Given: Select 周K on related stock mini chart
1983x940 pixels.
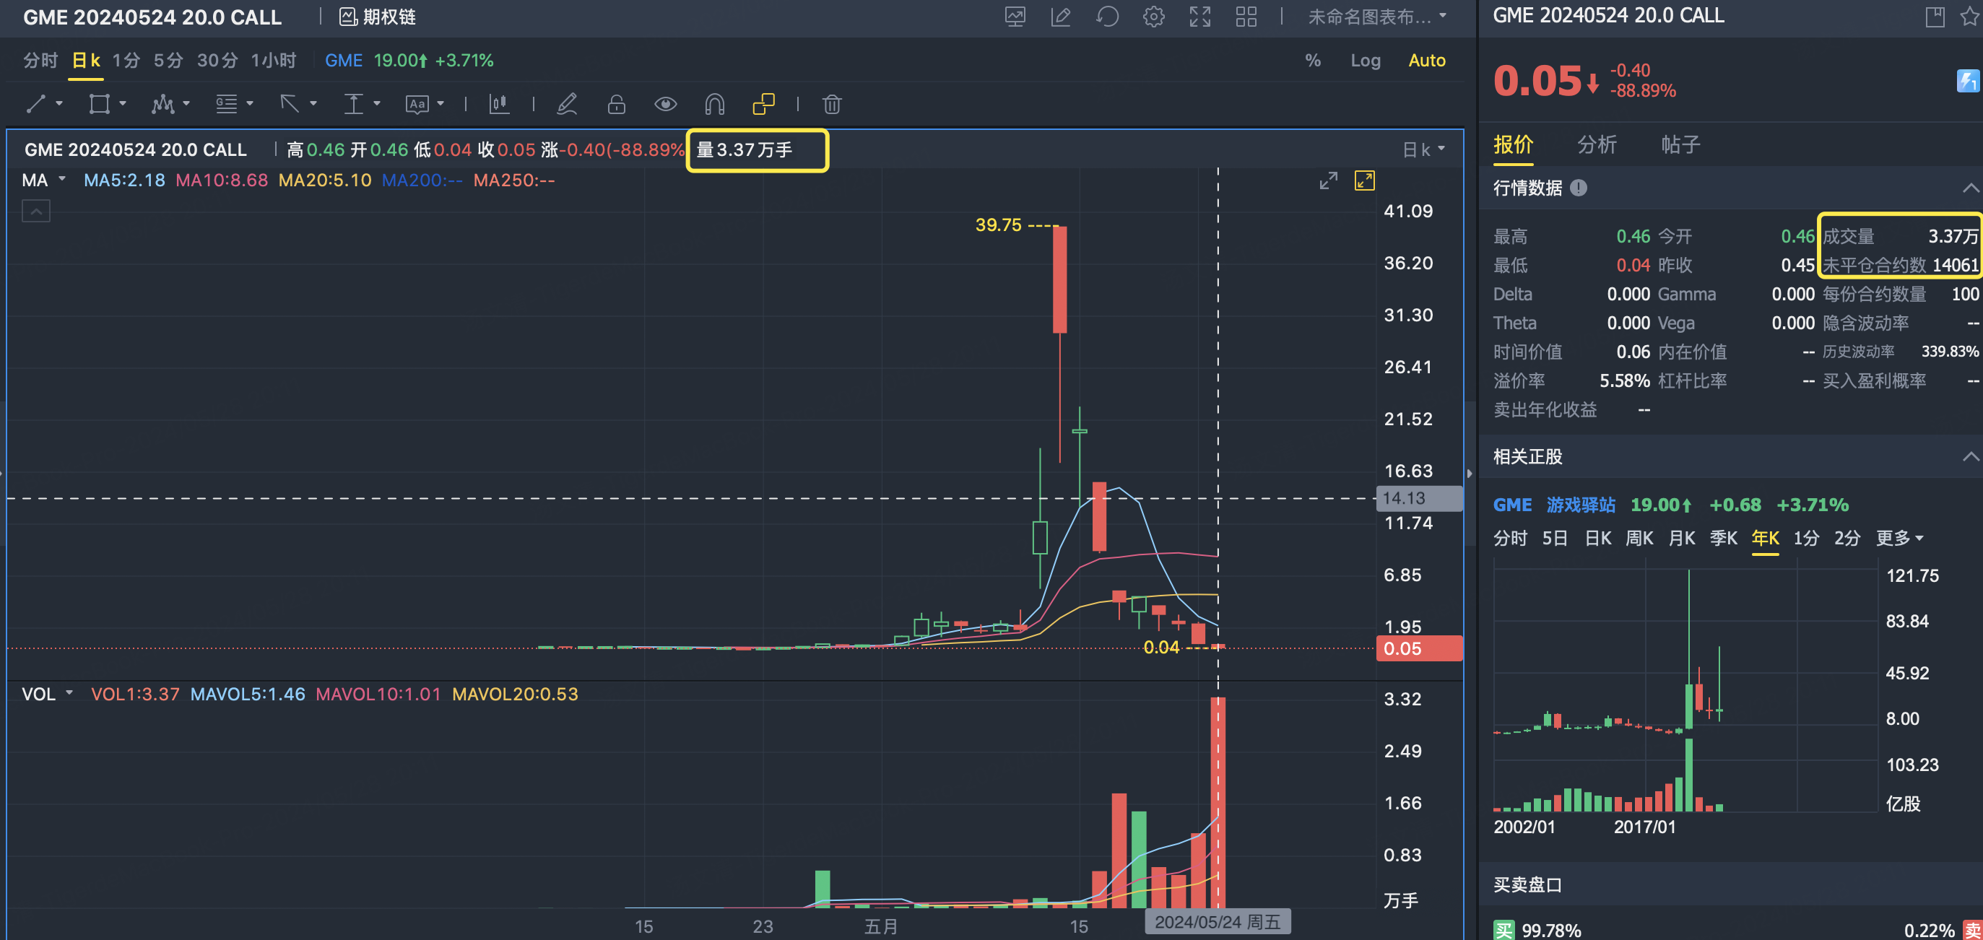Looking at the screenshot, I should point(1639,537).
